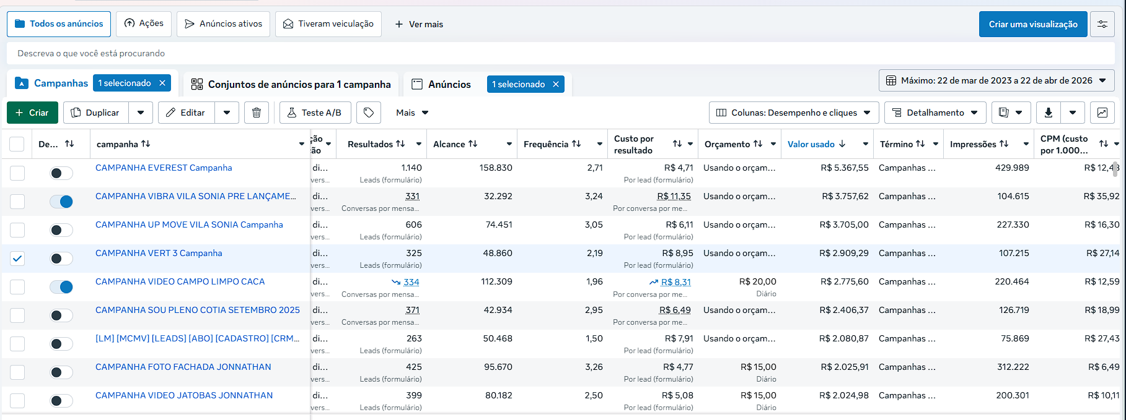Sort by Resultados column arrows

[400, 144]
